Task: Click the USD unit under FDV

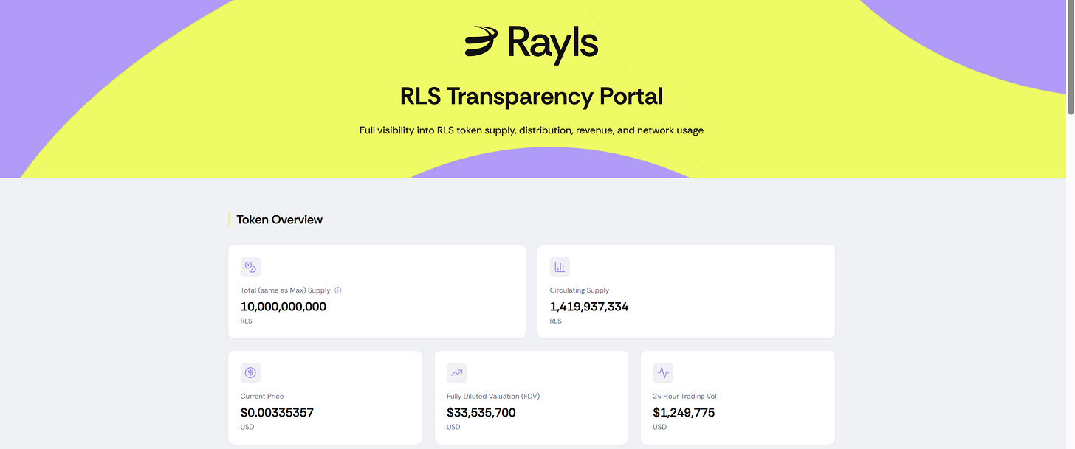Action: pyautogui.click(x=453, y=428)
